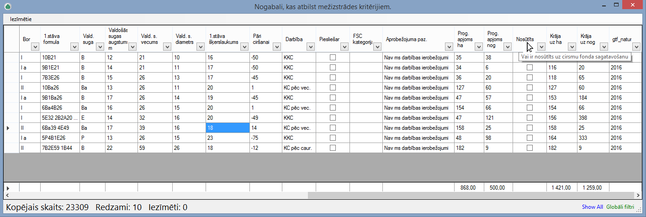Tick Piesliešar checkbox in the 6Ba4B26 row
The width and height of the screenshot is (646, 217).
333,108
